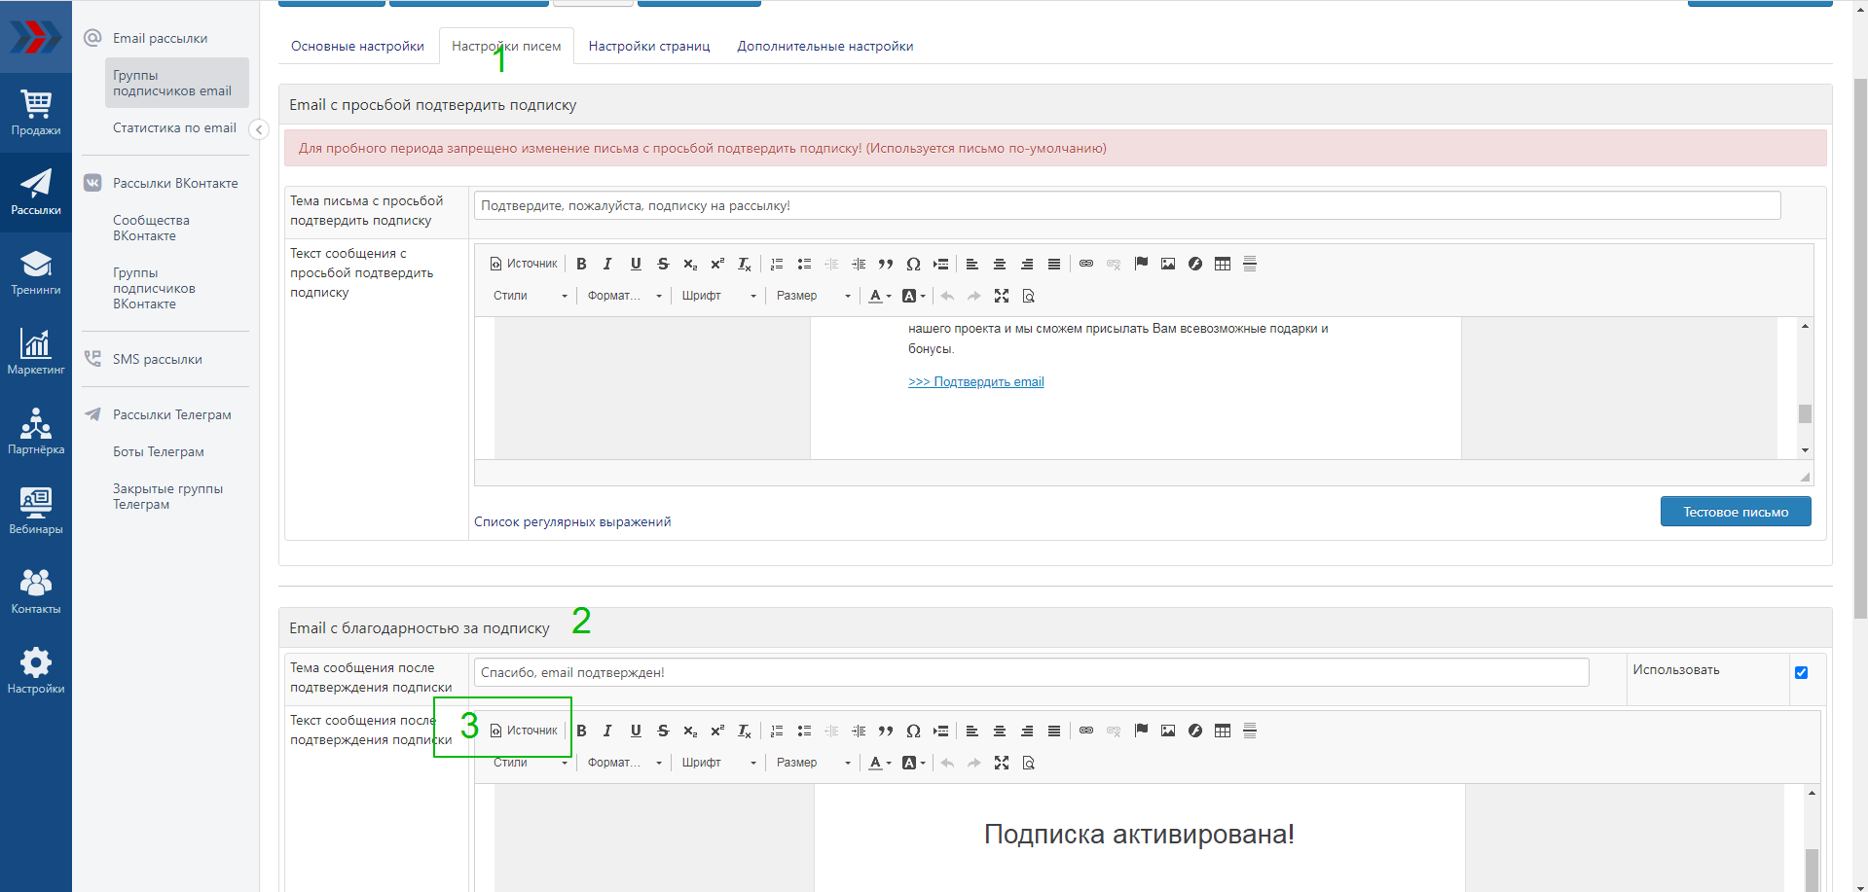1868x892 pixels.
Task: Collapse the submenu panel with the chevron
Action: (x=259, y=129)
